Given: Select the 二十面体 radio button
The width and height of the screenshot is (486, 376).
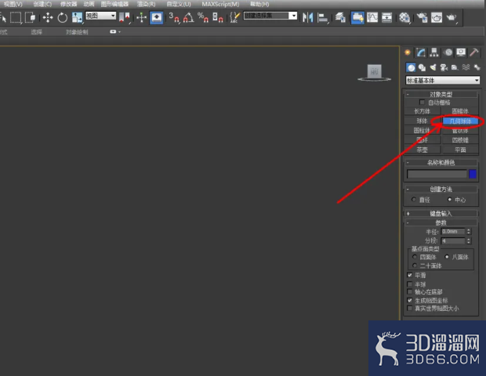Looking at the screenshot, I should pos(415,266).
